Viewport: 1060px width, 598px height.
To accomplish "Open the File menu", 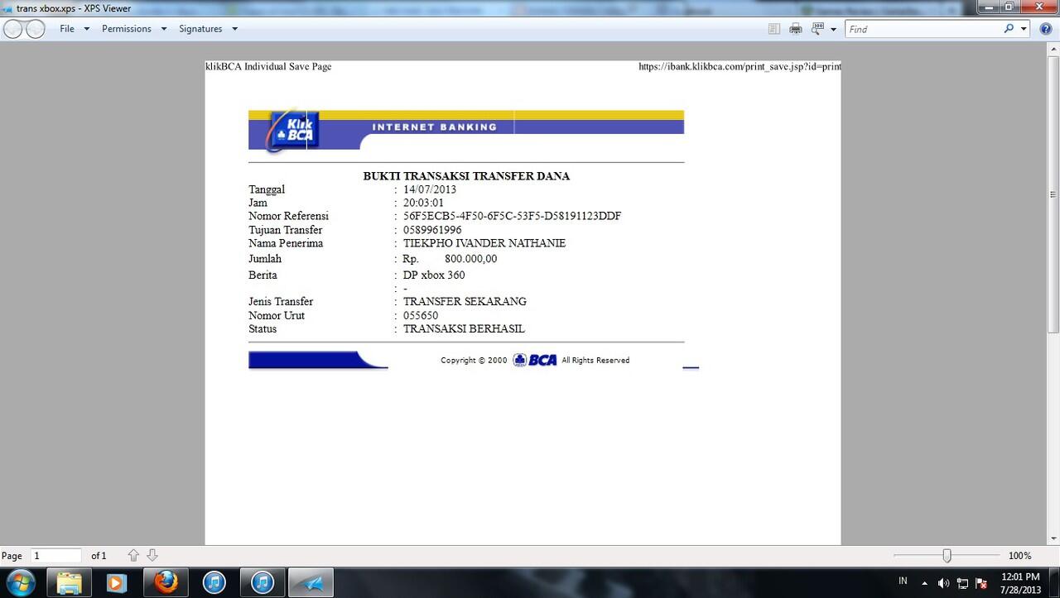I will coord(67,29).
